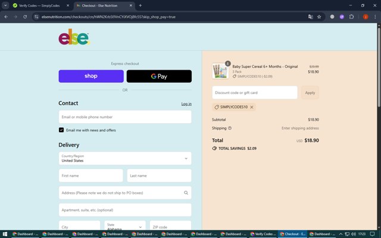Click the Address field
This screenshot has width=381, height=238.
125,193
